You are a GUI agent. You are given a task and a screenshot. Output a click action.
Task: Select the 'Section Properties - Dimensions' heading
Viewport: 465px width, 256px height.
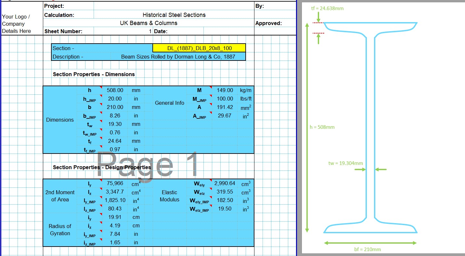(94, 74)
